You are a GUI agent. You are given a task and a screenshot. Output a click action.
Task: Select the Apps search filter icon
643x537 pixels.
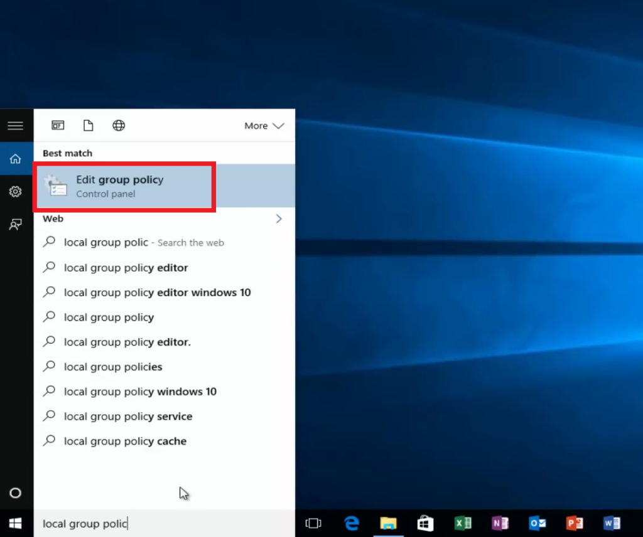tap(57, 125)
